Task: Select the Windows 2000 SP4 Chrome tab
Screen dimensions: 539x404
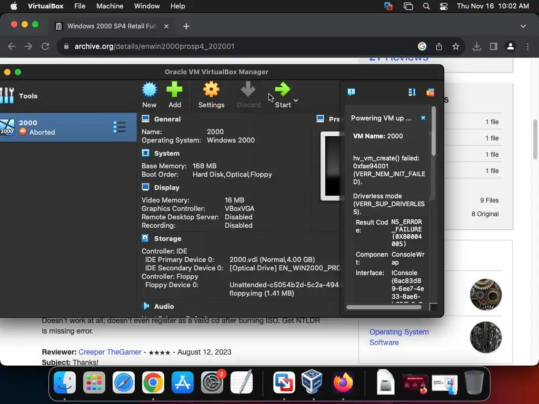Action: pos(112,26)
